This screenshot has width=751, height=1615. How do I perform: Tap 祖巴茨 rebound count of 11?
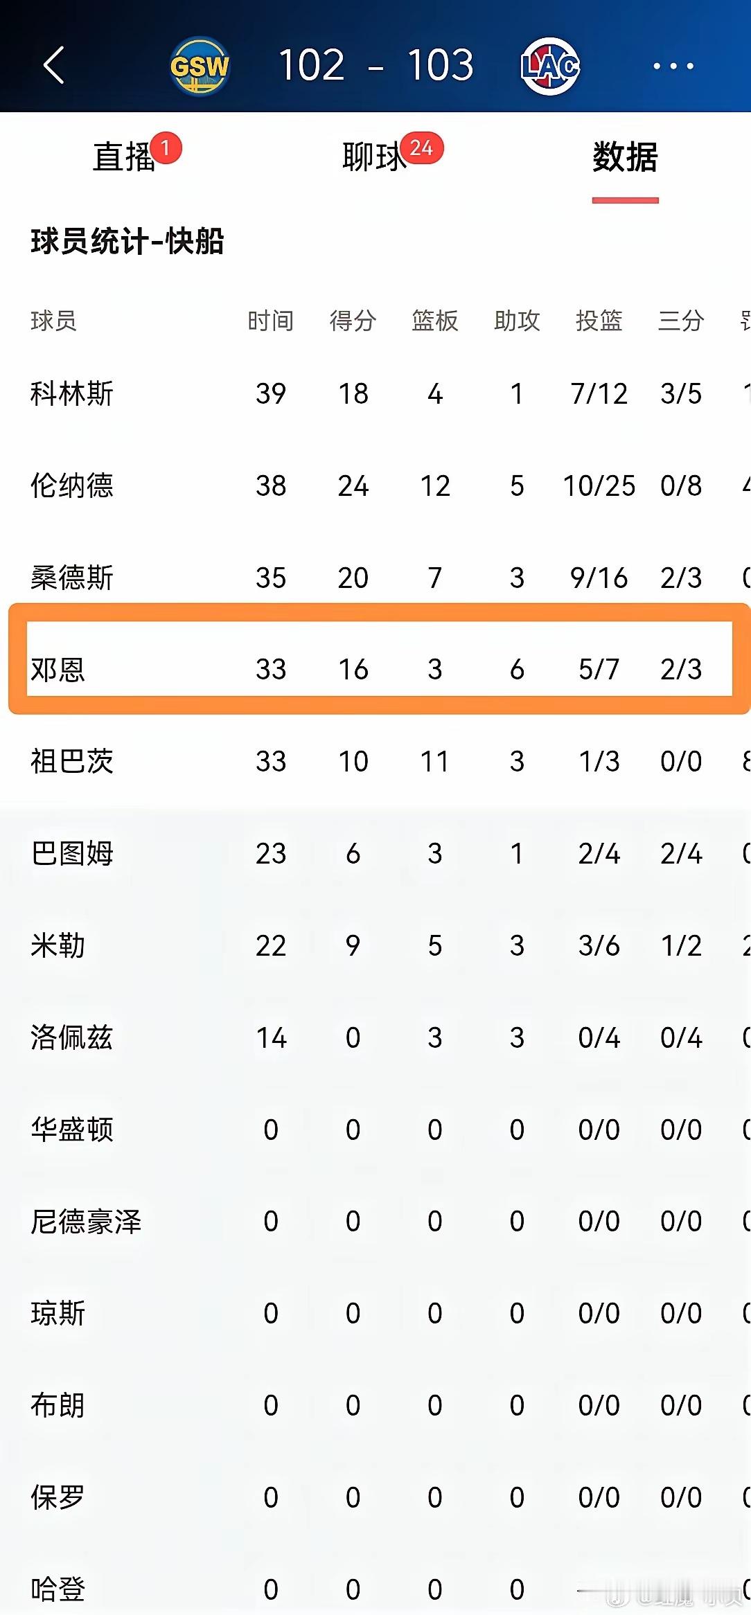point(434,762)
